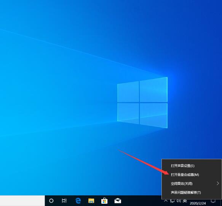222x206 pixels.
Task: Click the taskbar search box
Action: 22,201
